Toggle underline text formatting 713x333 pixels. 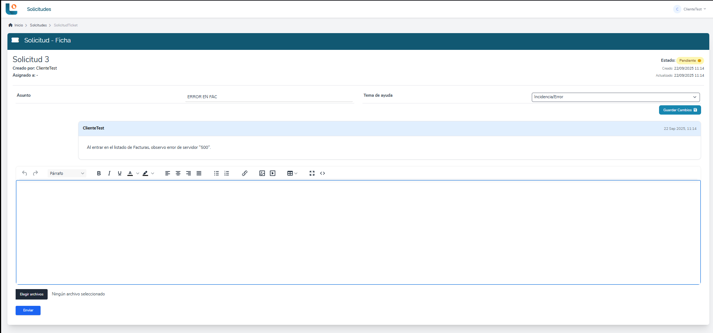119,173
